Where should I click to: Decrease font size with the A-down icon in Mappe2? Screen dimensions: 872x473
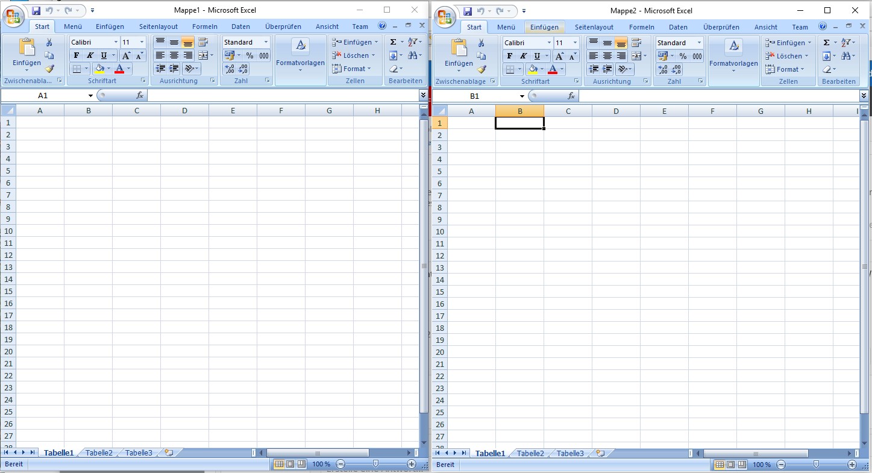pyautogui.click(x=573, y=56)
